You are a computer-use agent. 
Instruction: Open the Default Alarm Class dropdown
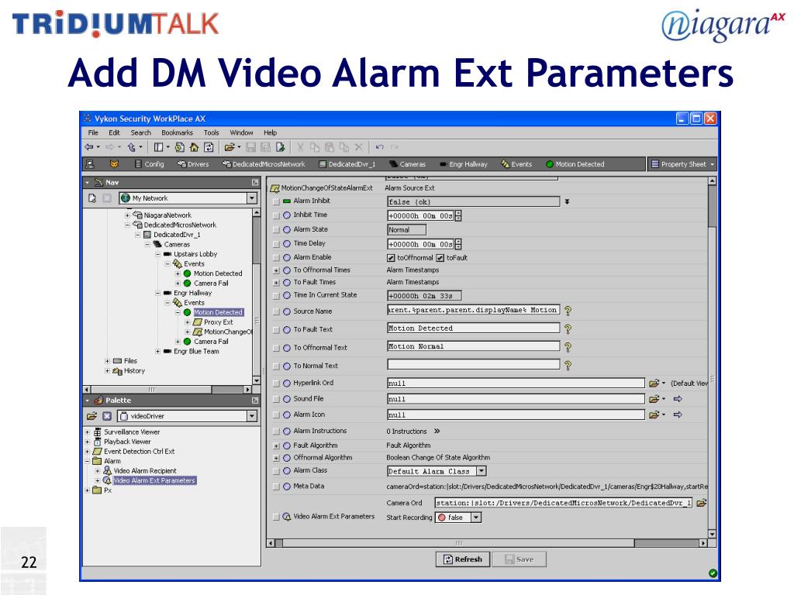click(482, 471)
